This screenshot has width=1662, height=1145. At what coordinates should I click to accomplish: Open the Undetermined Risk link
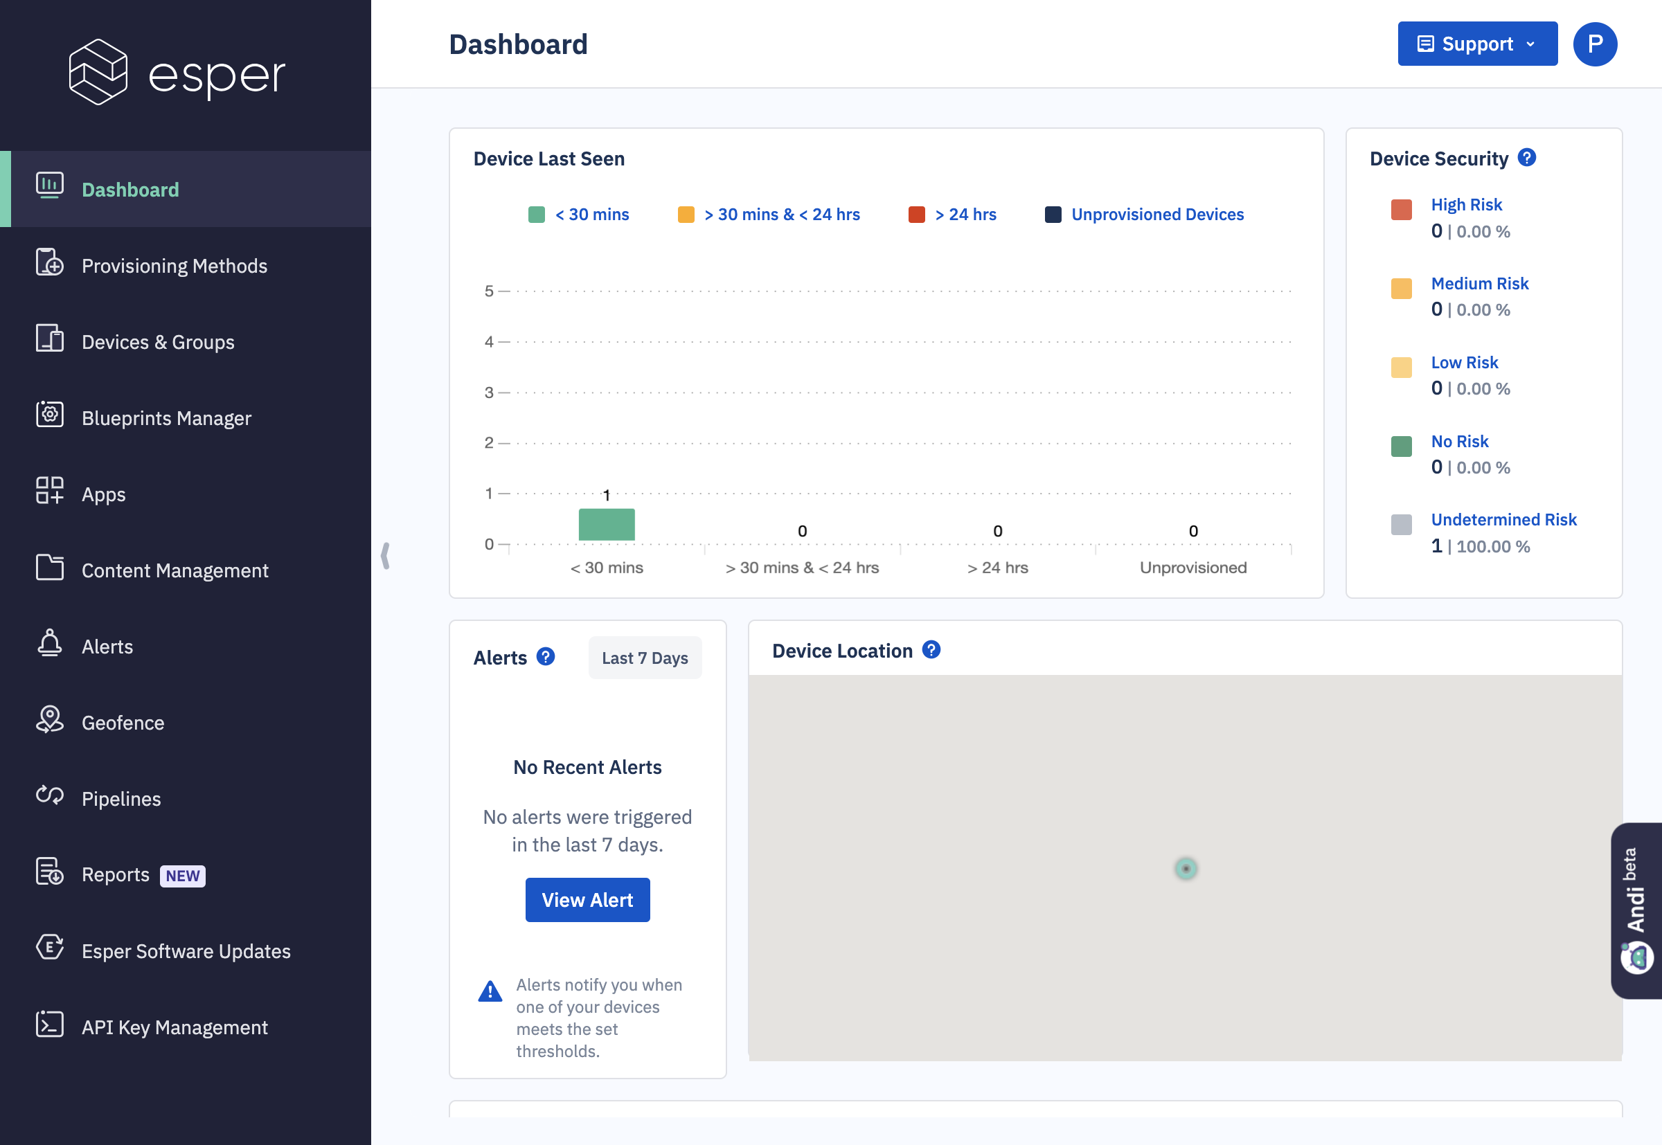coord(1503,519)
